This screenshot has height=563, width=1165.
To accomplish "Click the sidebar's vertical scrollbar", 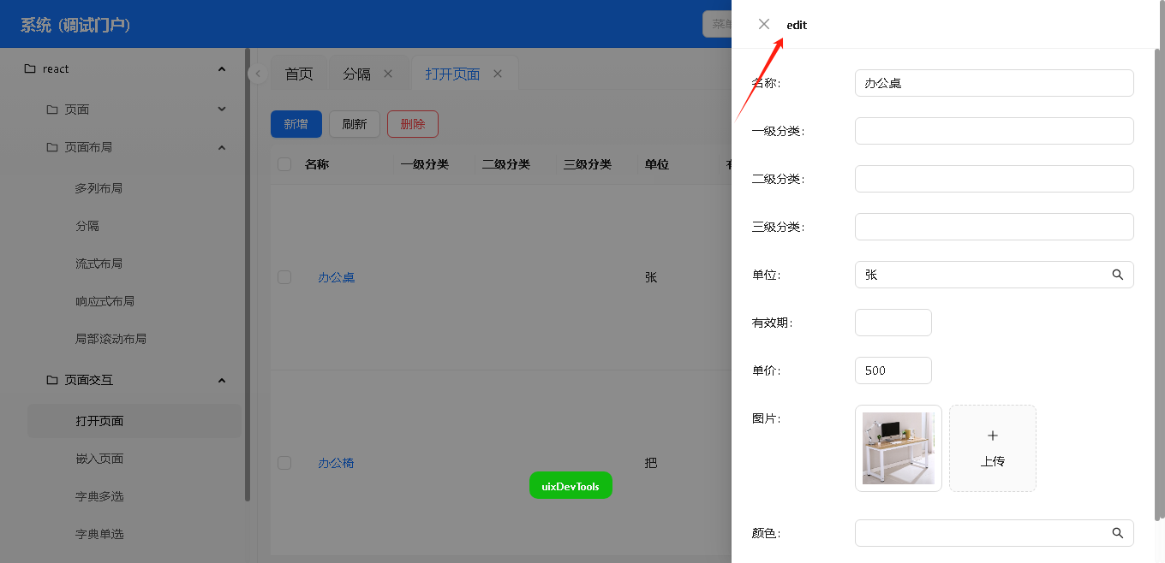I will pos(248,276).
